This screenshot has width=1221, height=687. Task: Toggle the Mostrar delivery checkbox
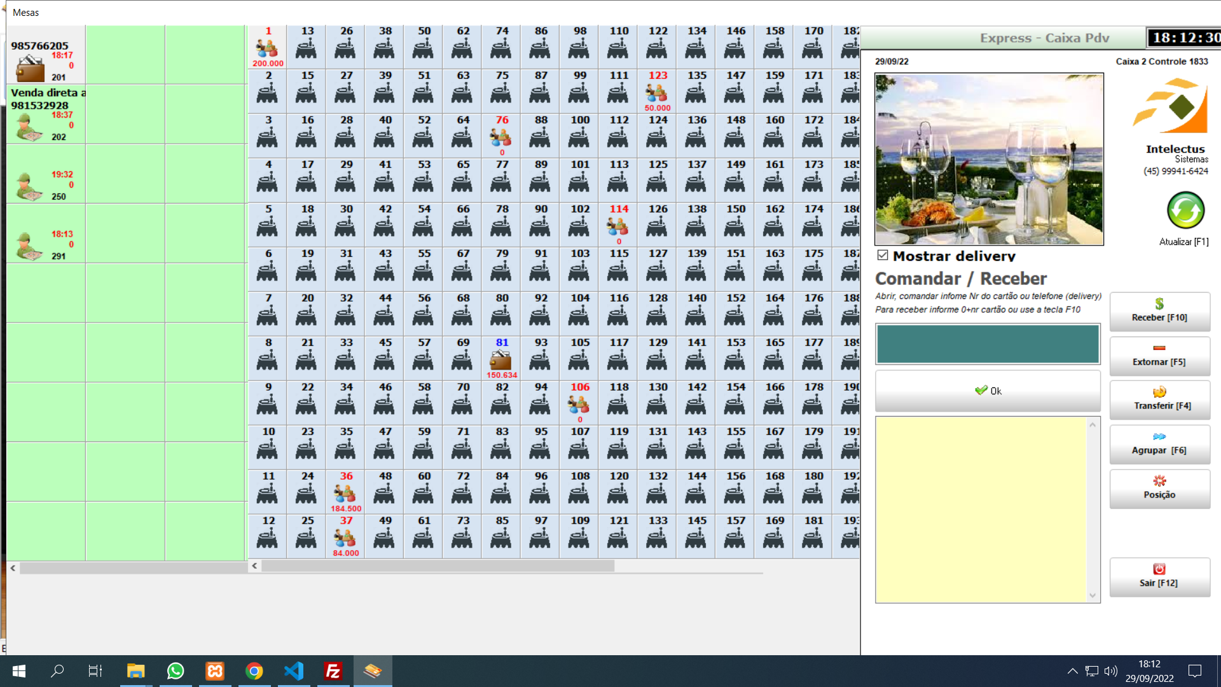883,255
